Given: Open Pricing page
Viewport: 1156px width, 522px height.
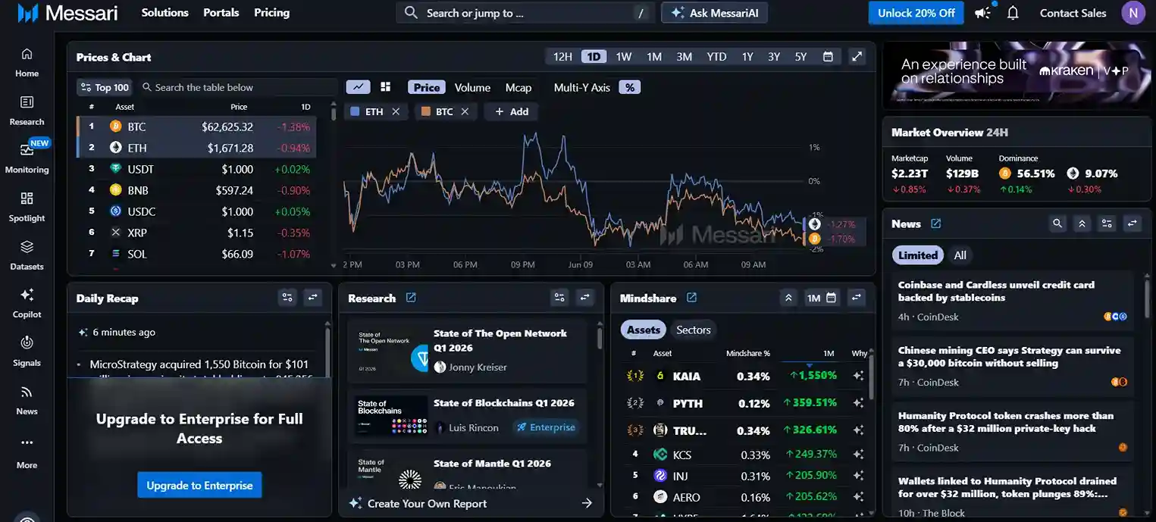Looking at the screenshot, I should point(271,13).
